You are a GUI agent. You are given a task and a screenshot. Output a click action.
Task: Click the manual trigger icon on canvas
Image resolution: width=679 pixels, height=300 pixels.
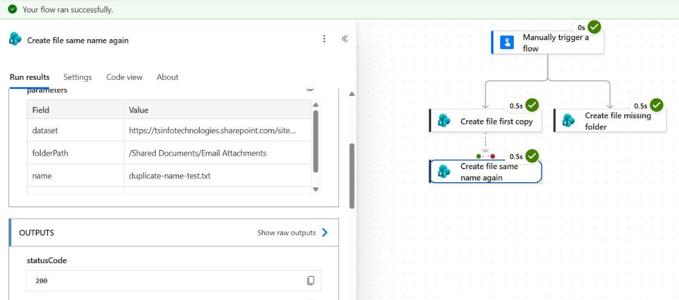click(x=507, y=42)
